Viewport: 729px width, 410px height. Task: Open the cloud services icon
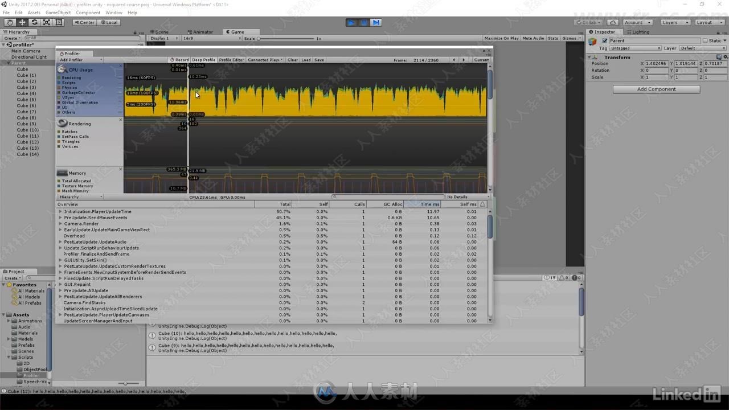(x=613, y=22)
